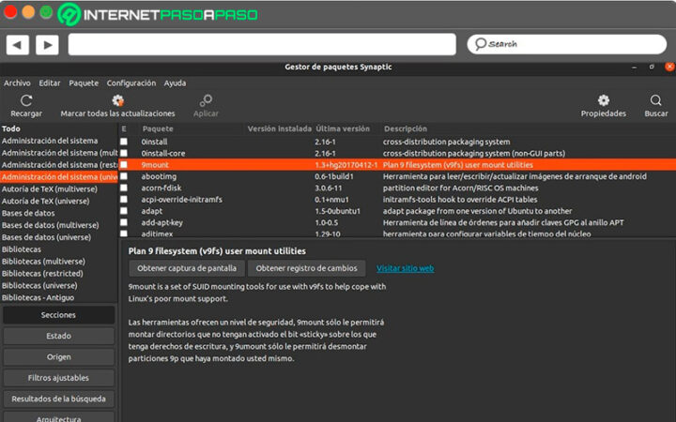Click Marcar todas las actualizaciones icon
The image size is (676, 422).
117,100
